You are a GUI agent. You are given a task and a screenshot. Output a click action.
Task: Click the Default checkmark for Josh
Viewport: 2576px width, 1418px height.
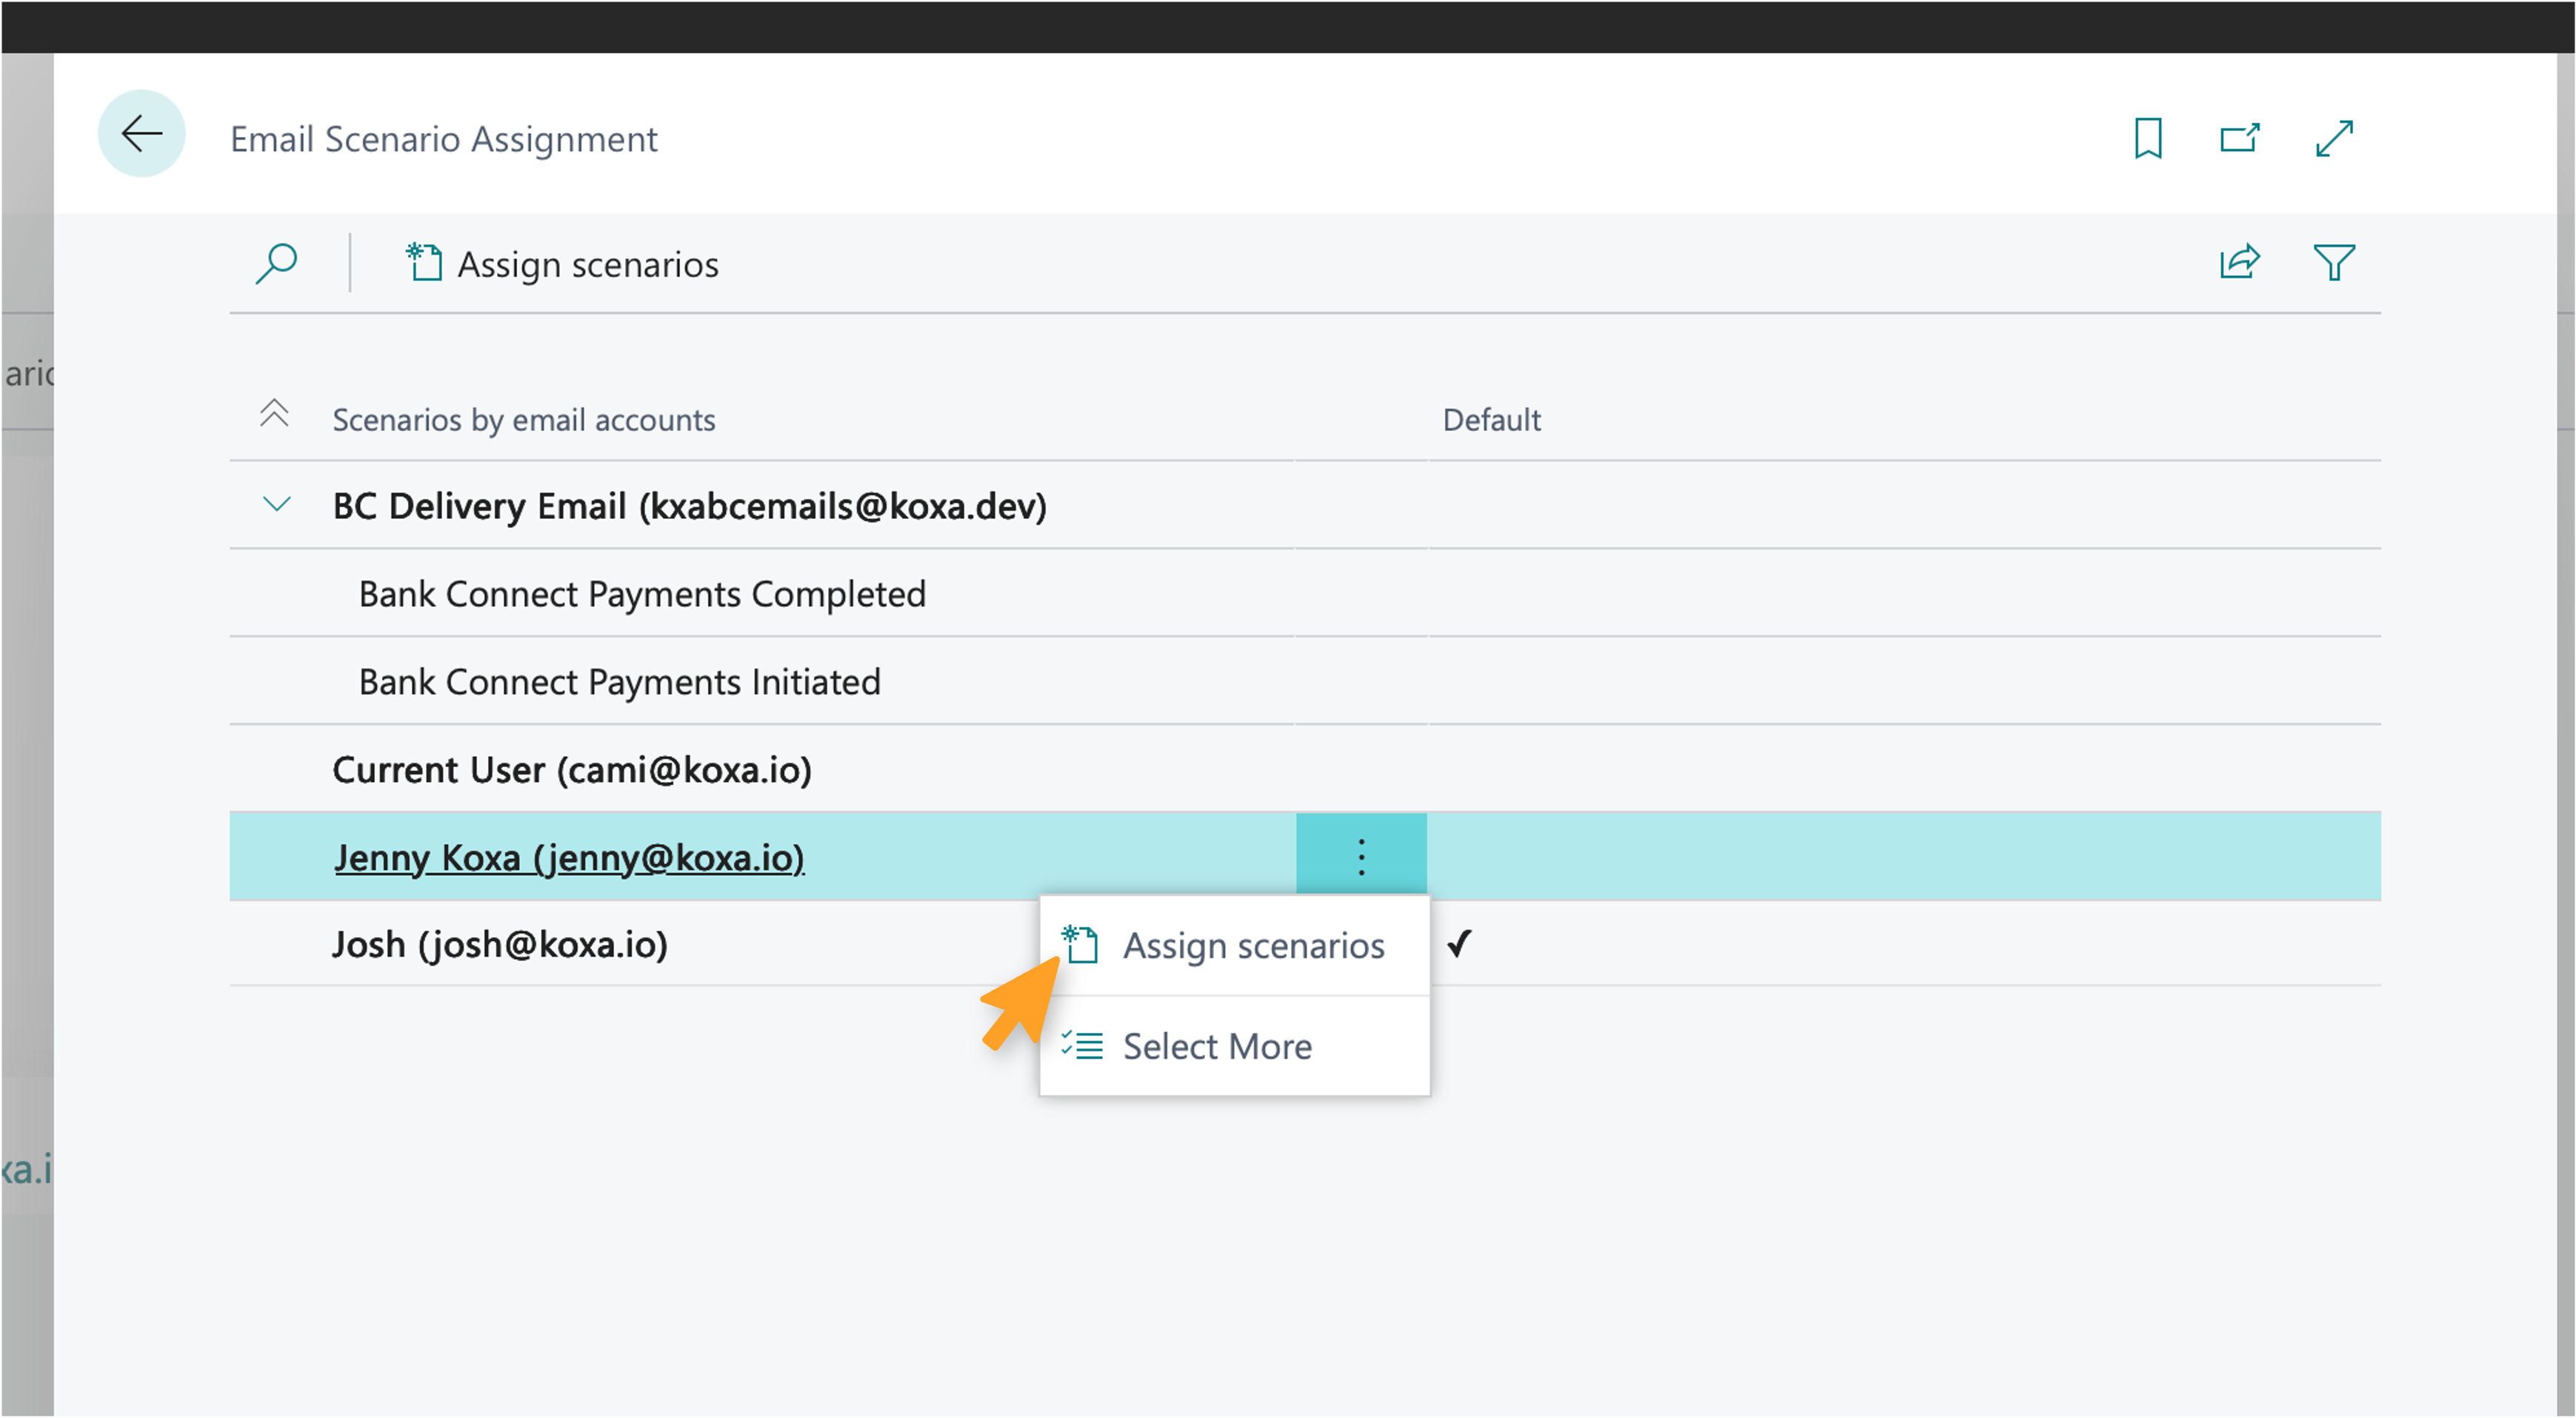(x=1459, y=943)
